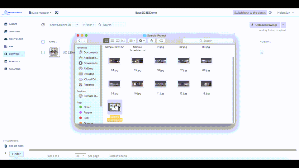
Task: Open the BIM section
Action: (9, 46)
